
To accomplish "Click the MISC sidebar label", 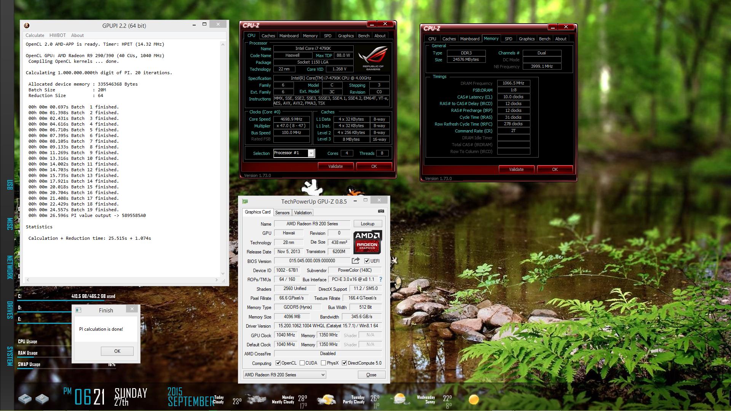I will [x=10, y=224].
